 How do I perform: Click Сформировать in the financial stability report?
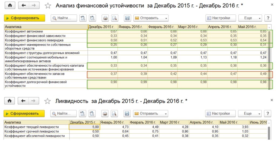[x=25, y=18]
